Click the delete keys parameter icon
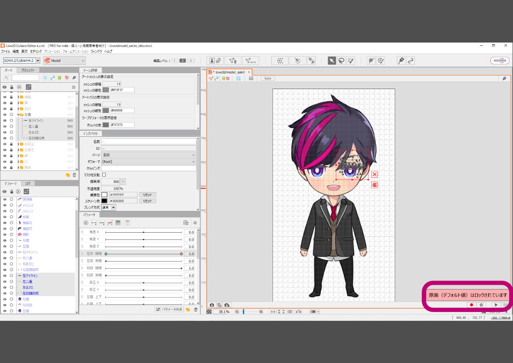This screenshot has height=363, width=513. tap(110, 223)
